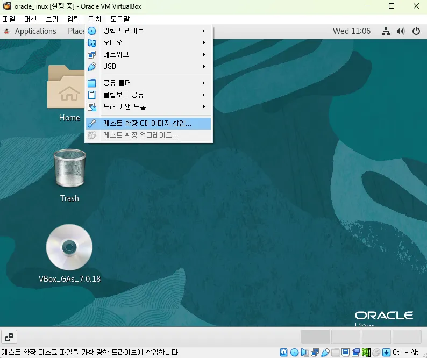
Task: Click the shared folders status bar icon
Action: pos(335,353)
